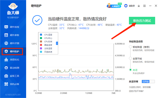Open 装机必备 in the sidebar
The height and width of the screenshot is (98, 160).
tap(12, 84)
